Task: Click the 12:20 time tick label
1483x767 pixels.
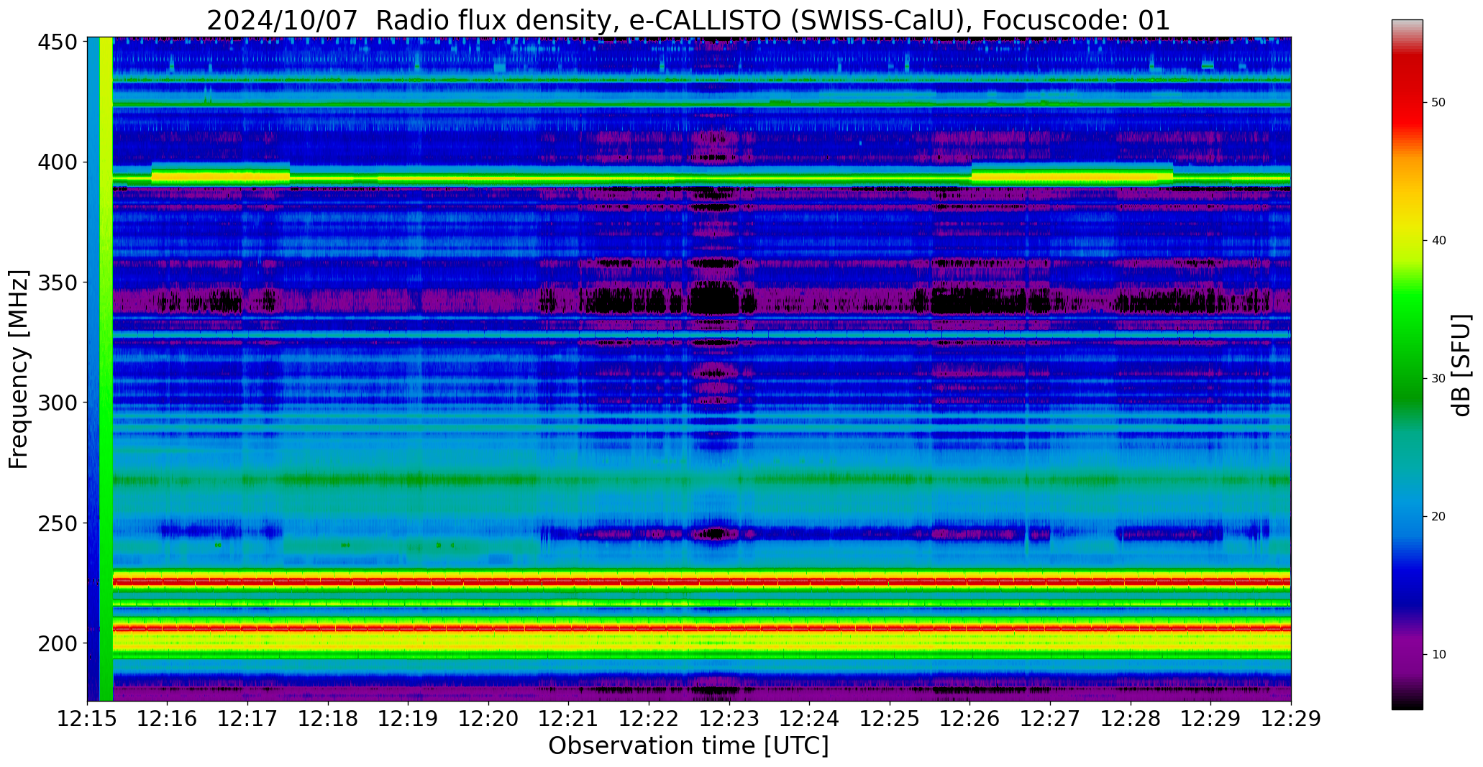Action: 488,719
